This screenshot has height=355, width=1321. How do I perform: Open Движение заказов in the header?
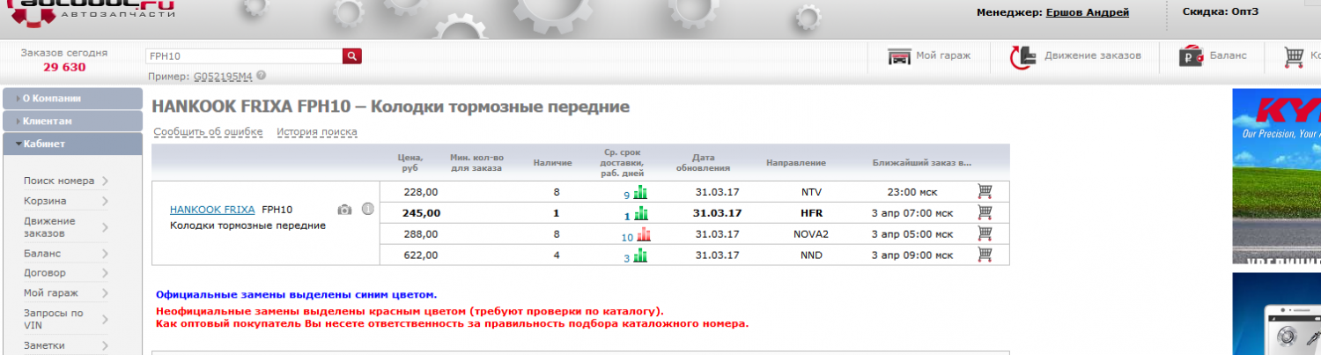pos(1093,55)
